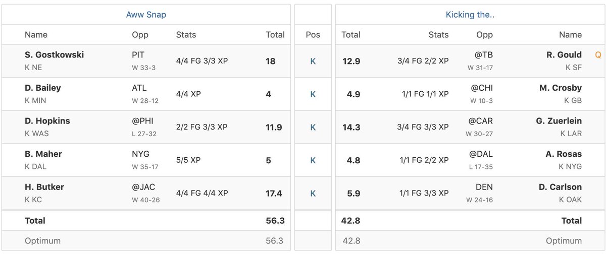Click the K position label in Gostkowski row

[x=313, y=61]
